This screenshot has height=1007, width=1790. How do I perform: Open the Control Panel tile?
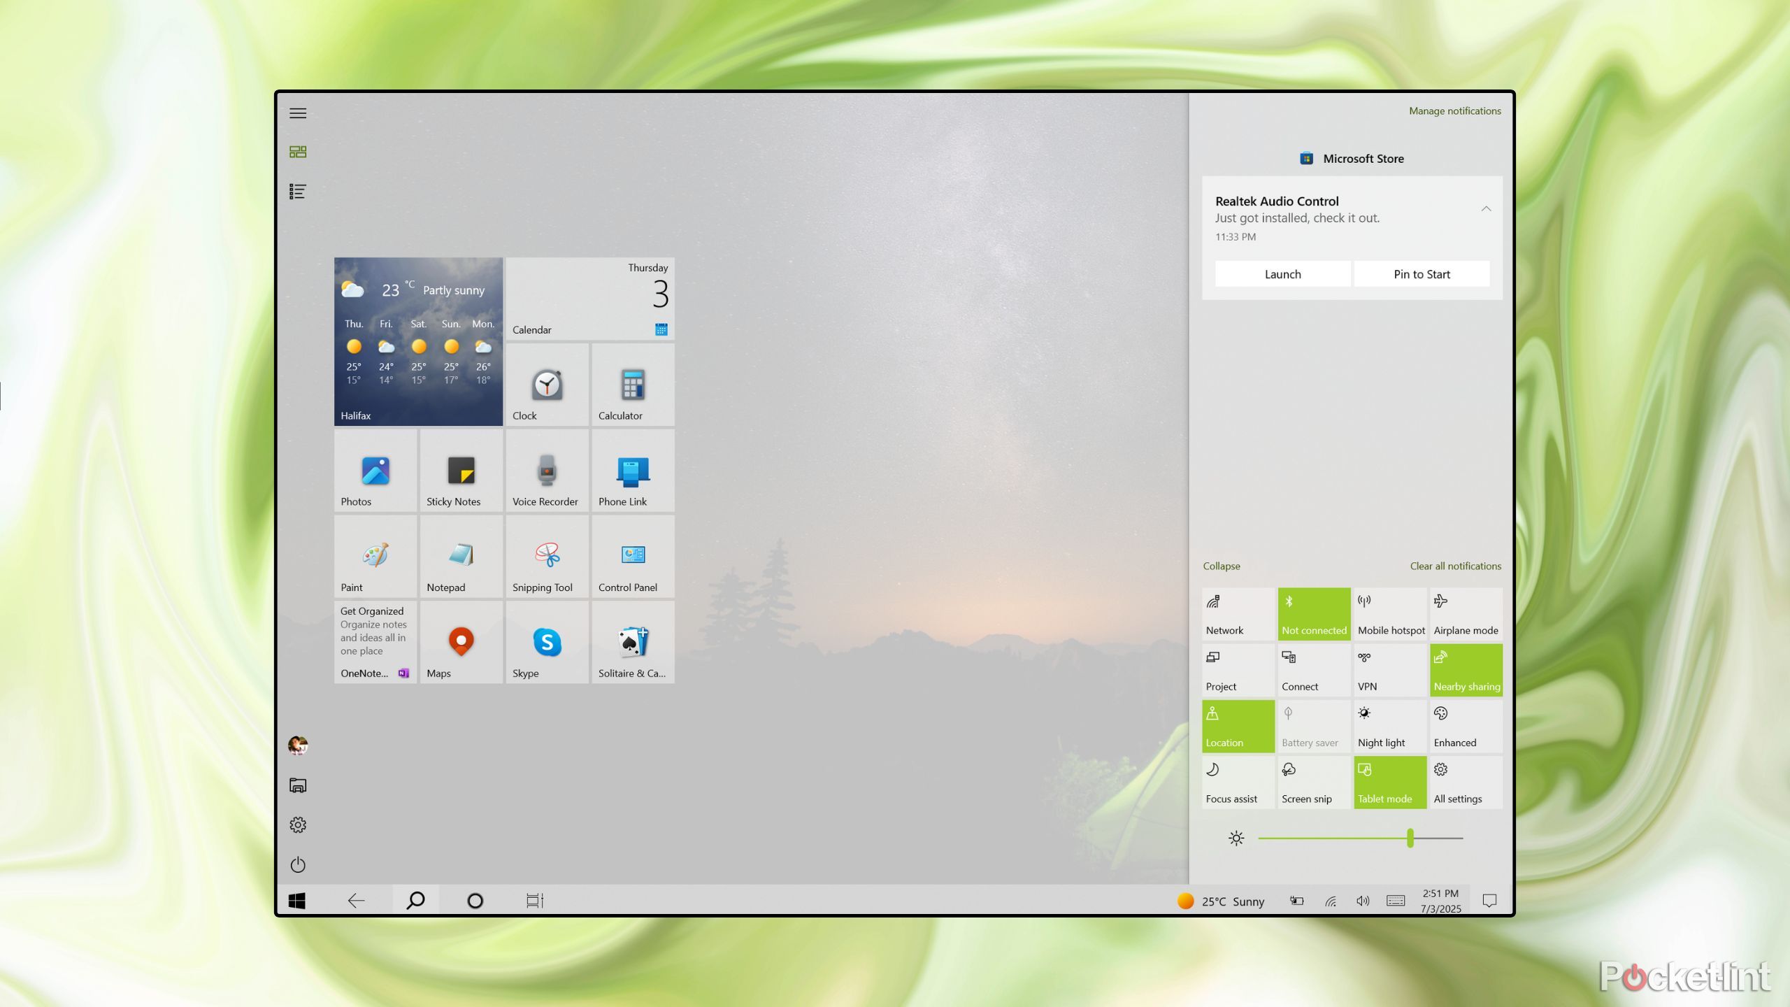(x=633, y=557)
